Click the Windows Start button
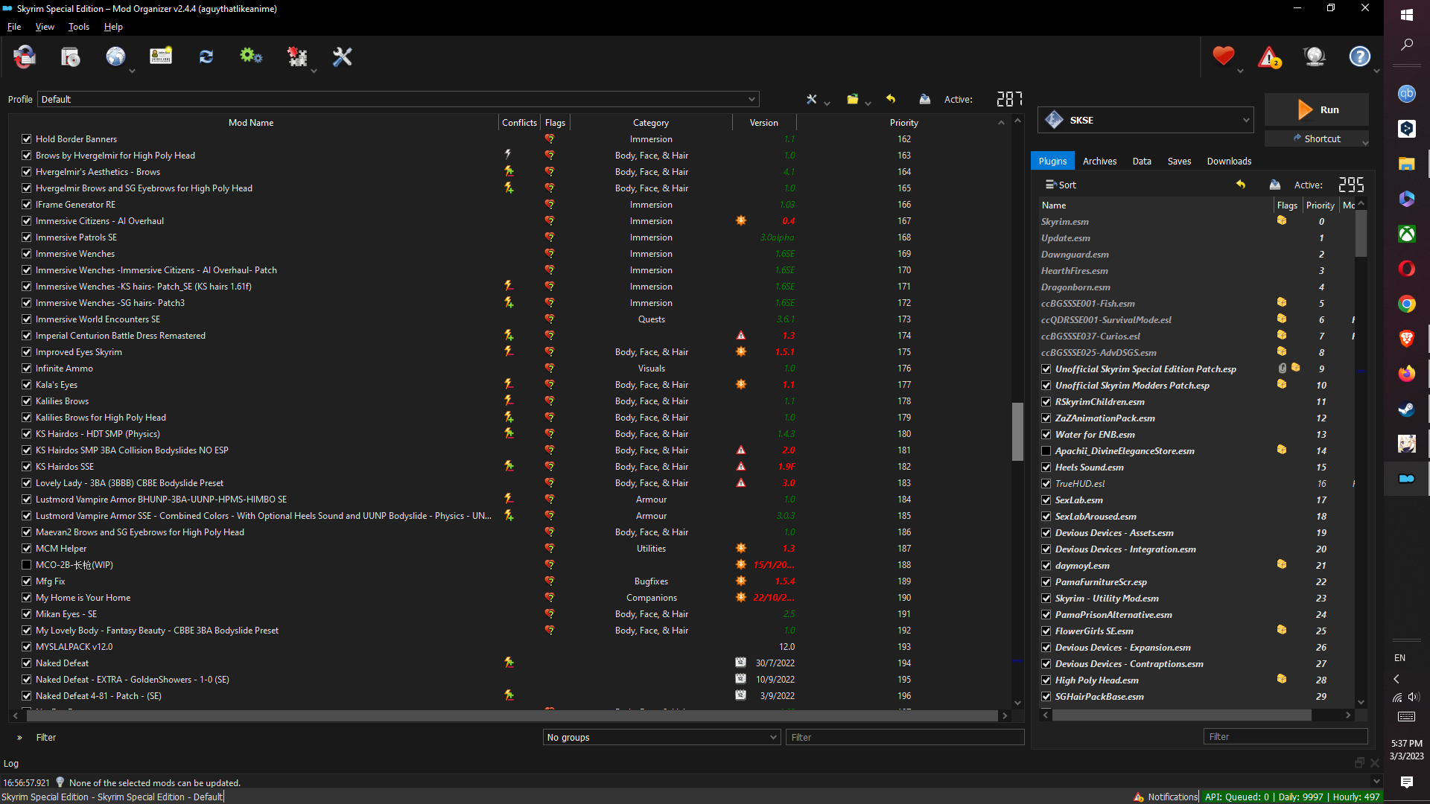The width and height of the screenshot is (1430, 804). 1406,15
